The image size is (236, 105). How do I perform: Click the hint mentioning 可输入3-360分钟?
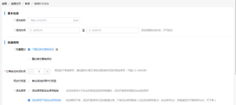[x=100, y=71]
